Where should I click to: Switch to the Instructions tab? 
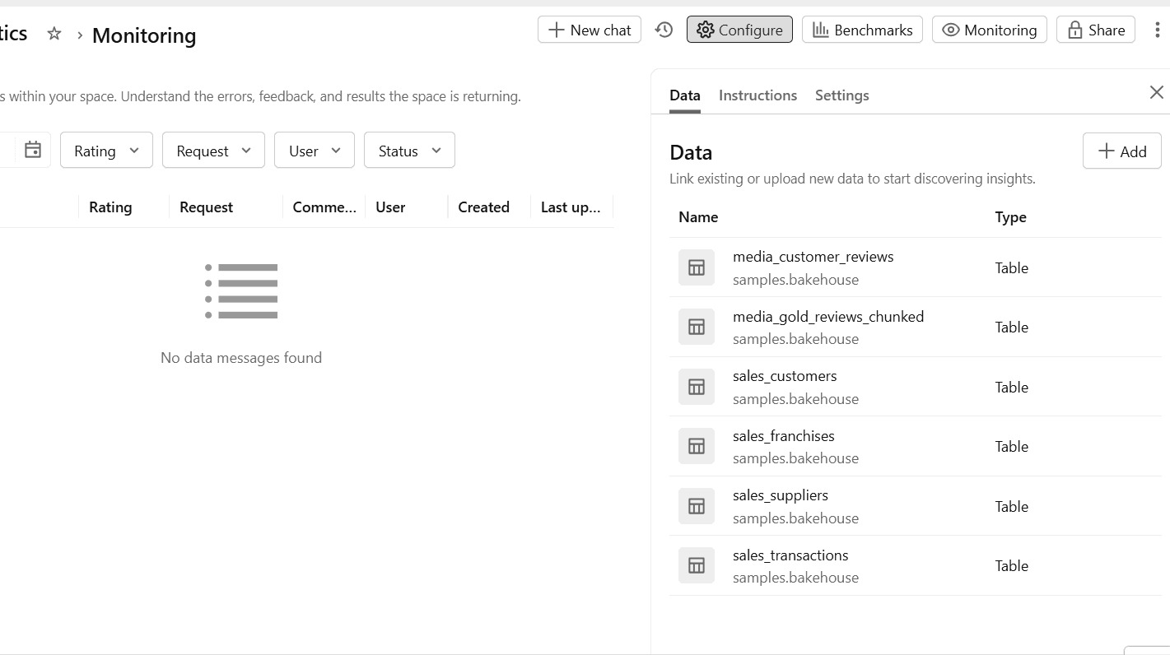click(757, 95)
